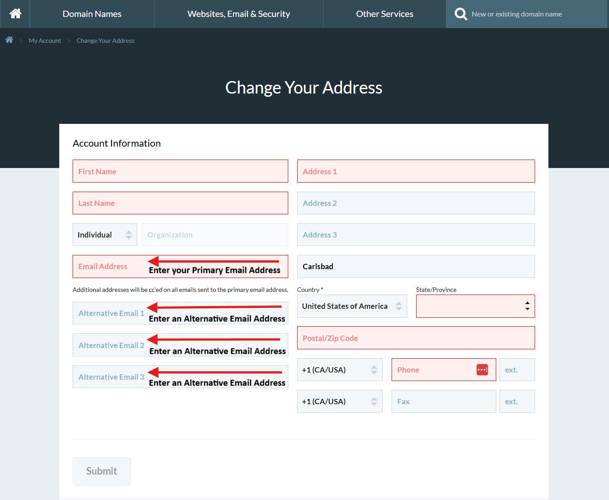This screenshot has height=500, width=609.
Task: Open the Domain Names menu
Action: click(92, 14)
